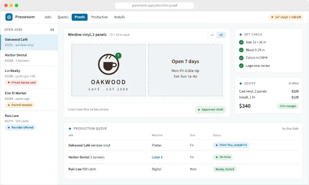Image resolution: width=309 pixels, height=185 pixels.
Task: Click the Plotter machine cell
Action: click(x=157, y=145)
